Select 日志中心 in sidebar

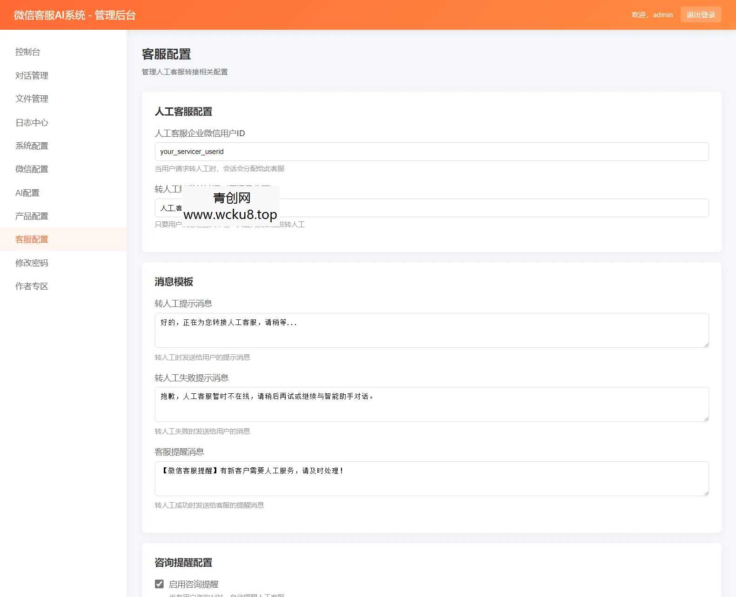pyautogui.click(x=63, y=122)
